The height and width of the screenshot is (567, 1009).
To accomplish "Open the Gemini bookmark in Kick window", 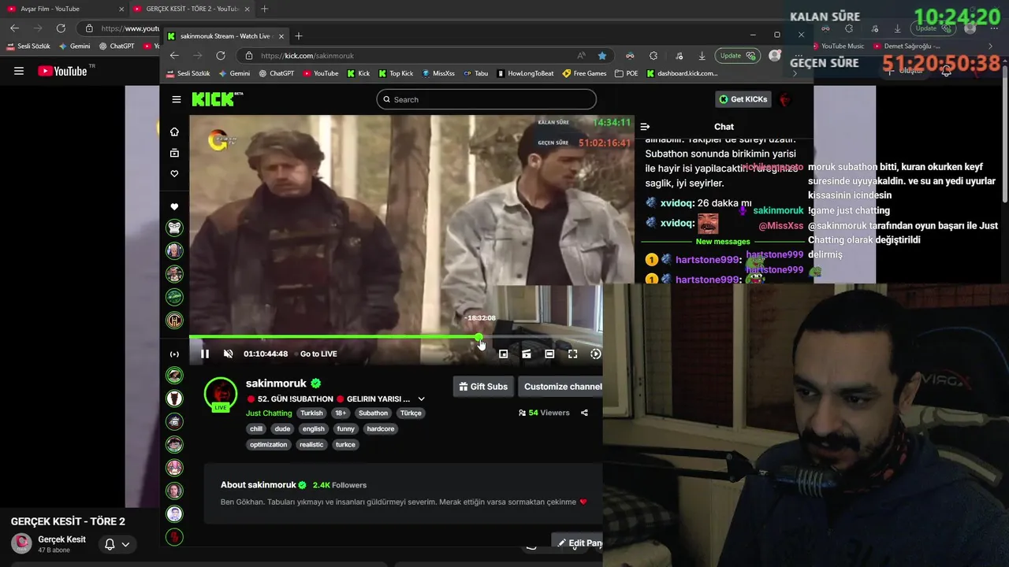I will [x=234, y=73].
